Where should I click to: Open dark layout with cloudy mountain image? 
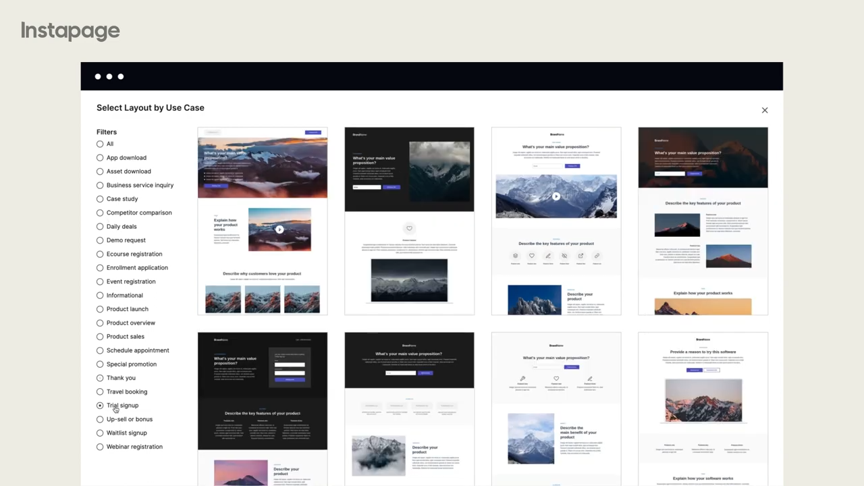click(x=409, y=221)
